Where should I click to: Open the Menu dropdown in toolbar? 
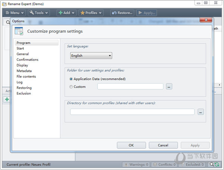pyautogui.click(x=15, y=13)
